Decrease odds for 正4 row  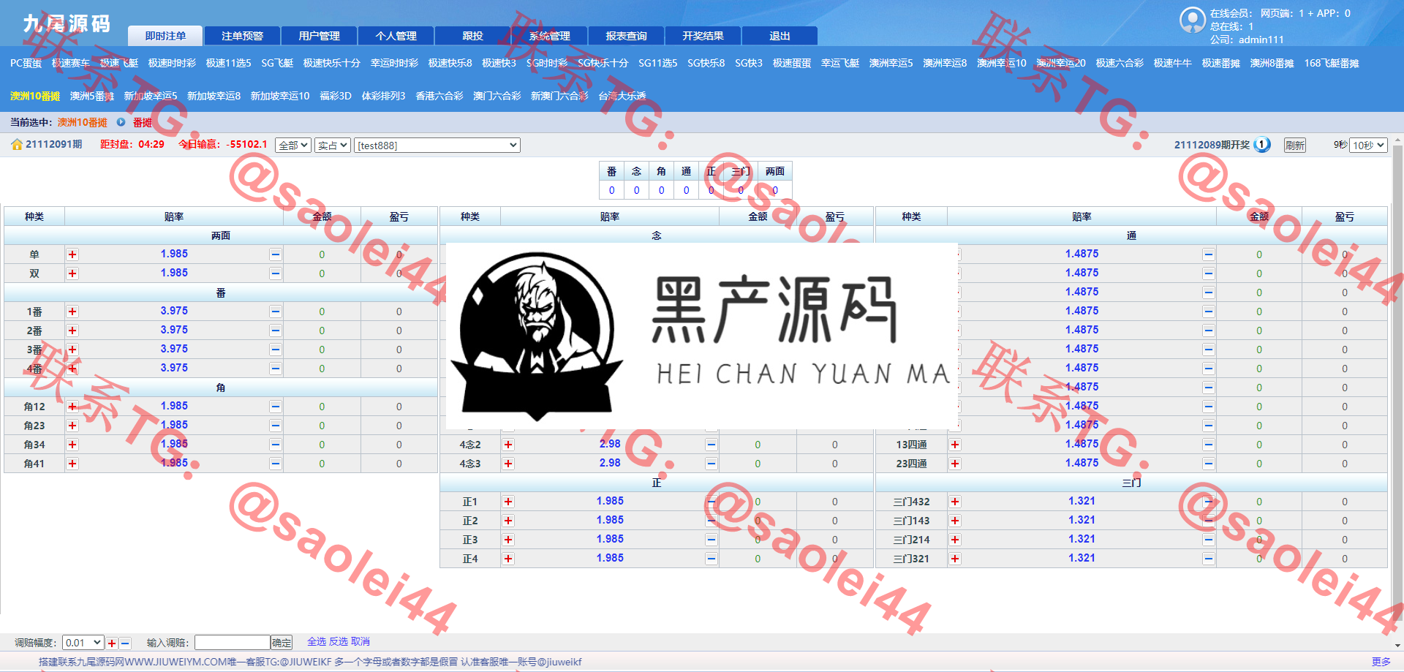click(x=712, y=559)
